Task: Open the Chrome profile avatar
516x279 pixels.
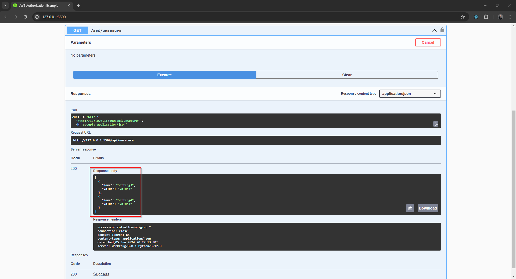Action: pos(500,17)
